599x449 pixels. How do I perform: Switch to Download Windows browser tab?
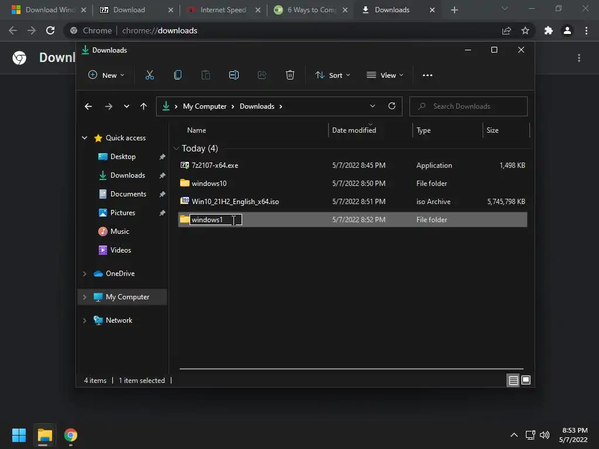tap(48, 10)
